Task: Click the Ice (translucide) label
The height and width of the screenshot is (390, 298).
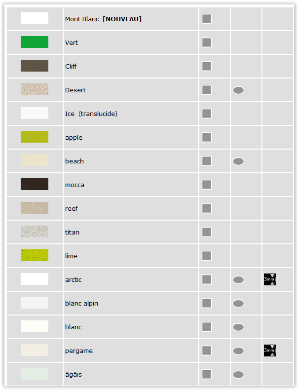Action: point(91,114)
